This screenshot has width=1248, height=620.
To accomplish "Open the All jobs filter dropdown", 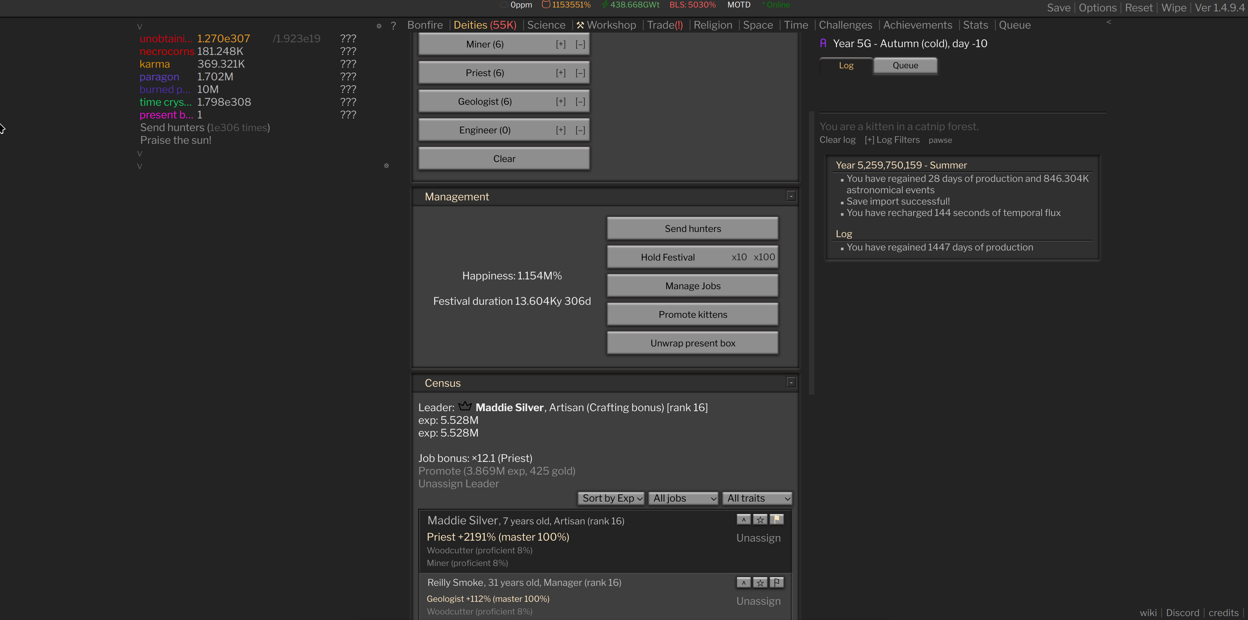I will click(x=683, y=498).
